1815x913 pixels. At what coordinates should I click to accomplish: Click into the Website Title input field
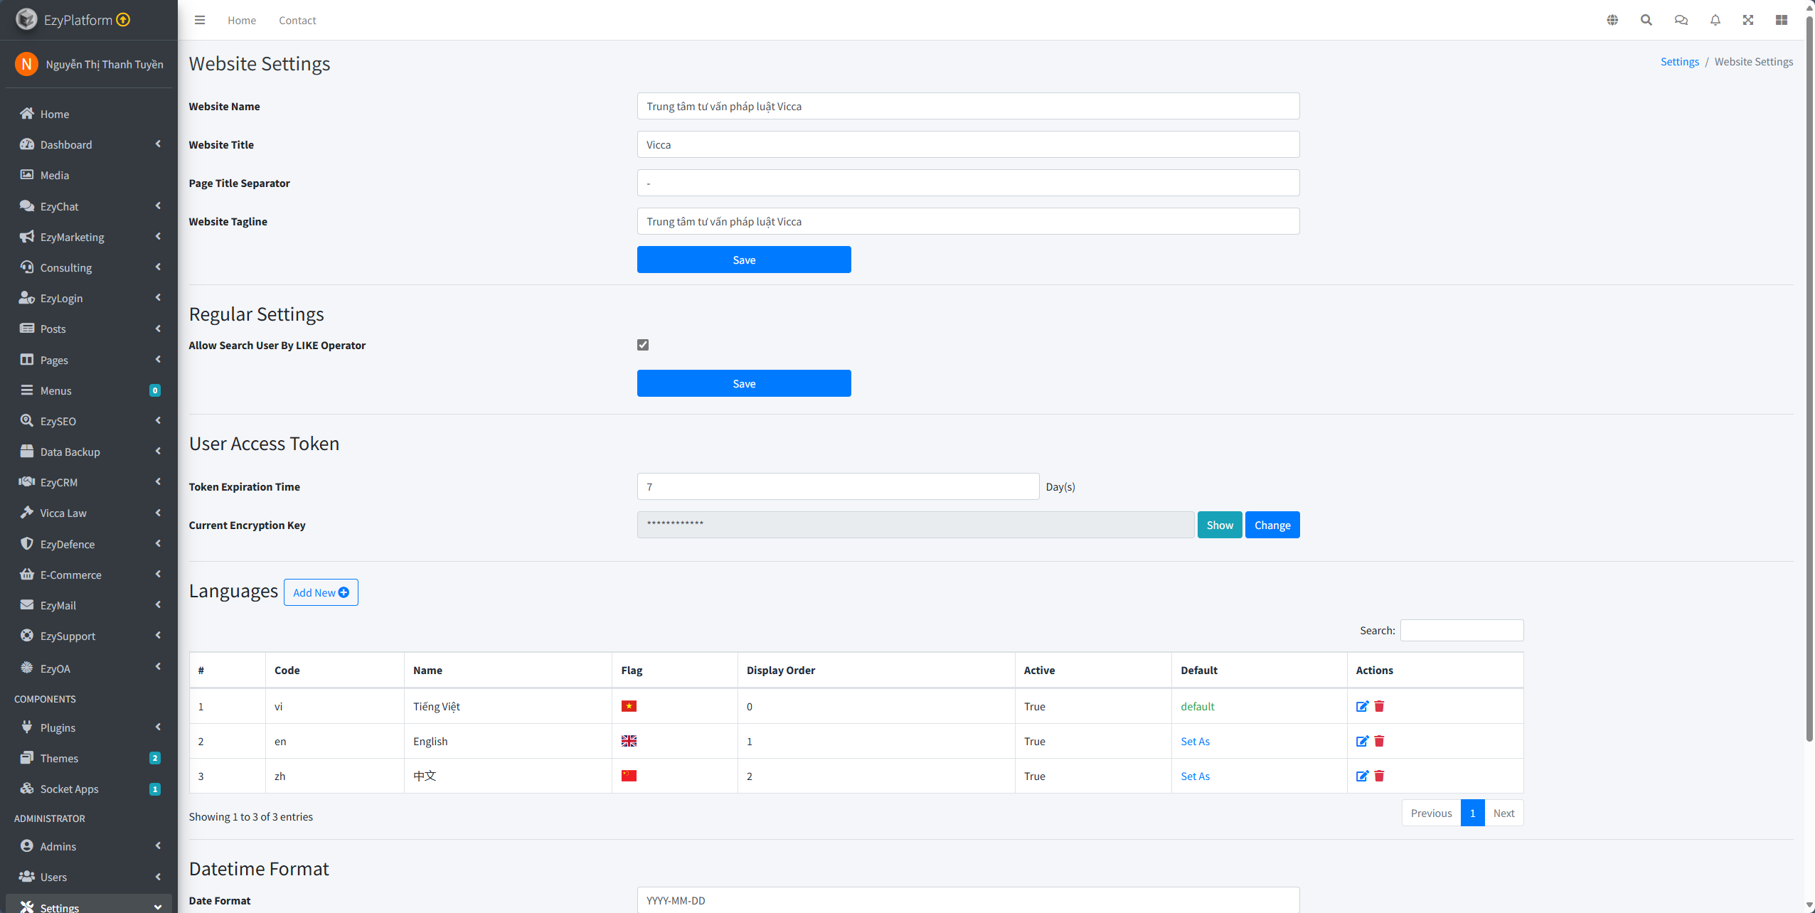coord(968,144)
